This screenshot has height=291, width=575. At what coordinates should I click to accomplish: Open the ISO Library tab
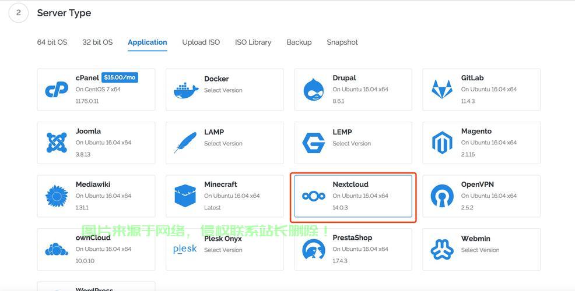(253, 42)
